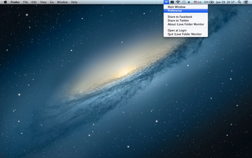This screenshot has height=158, width=252.
Task: Open the Finder menu
Action: [x=15, y=2]
